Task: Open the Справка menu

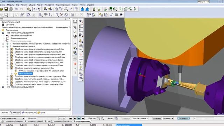Action: tap(90, 5)
